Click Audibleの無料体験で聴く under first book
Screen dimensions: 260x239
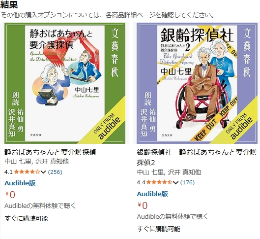click(40, 206)
